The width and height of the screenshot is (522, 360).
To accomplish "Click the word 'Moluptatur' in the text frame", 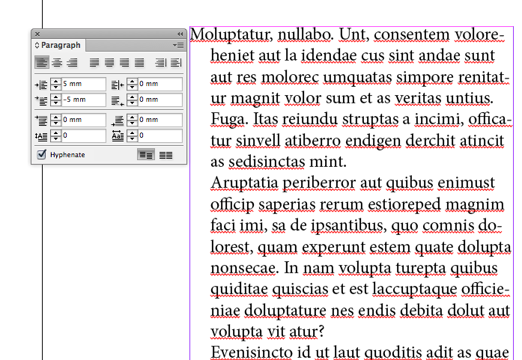I will point(231,34).
